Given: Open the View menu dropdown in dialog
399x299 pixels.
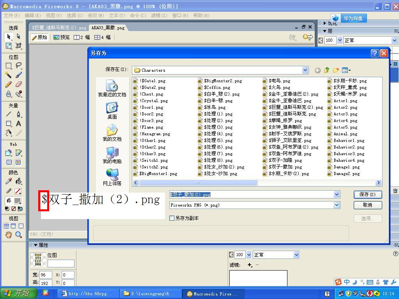Looking at the screenshot, I should click(346, 70).
